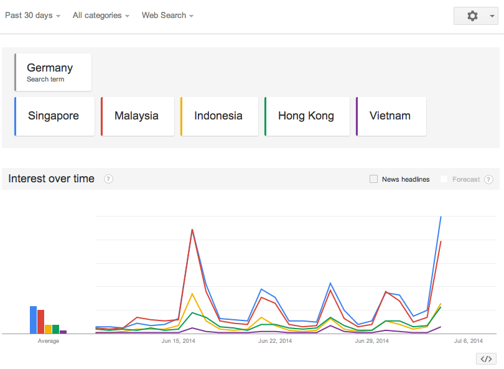
Task: Toggle the Forecast checkbox
Action: [x=444, y=179]
